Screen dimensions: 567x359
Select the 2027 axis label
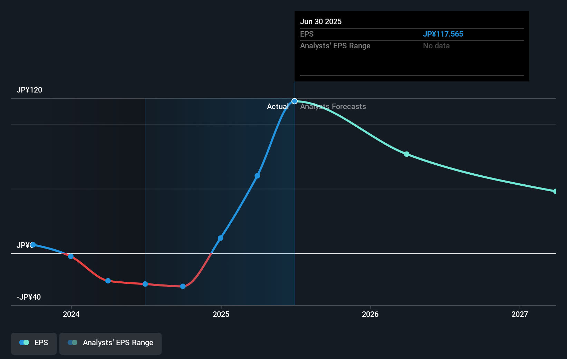[x=520, y=314]
